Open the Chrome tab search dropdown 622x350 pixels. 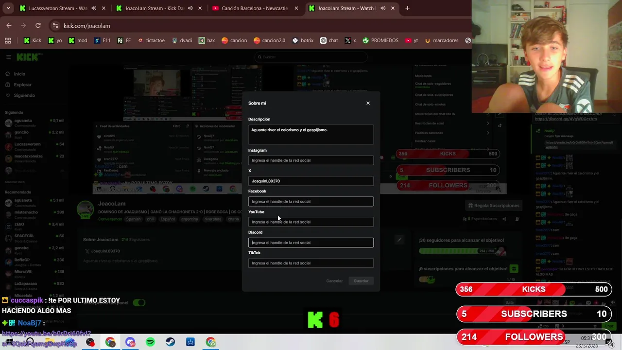click(x=8, y=8)
